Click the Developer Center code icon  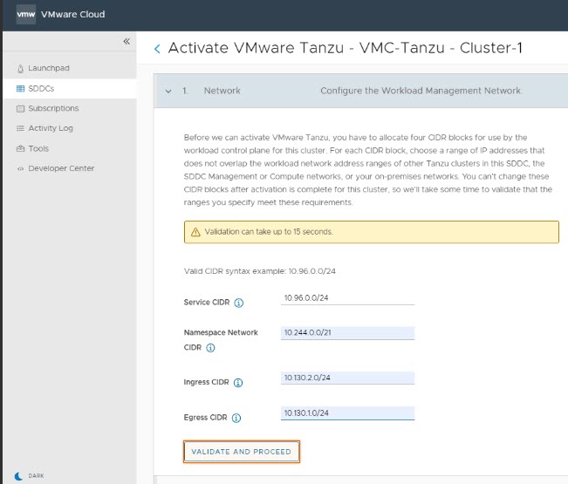(20, 168)
